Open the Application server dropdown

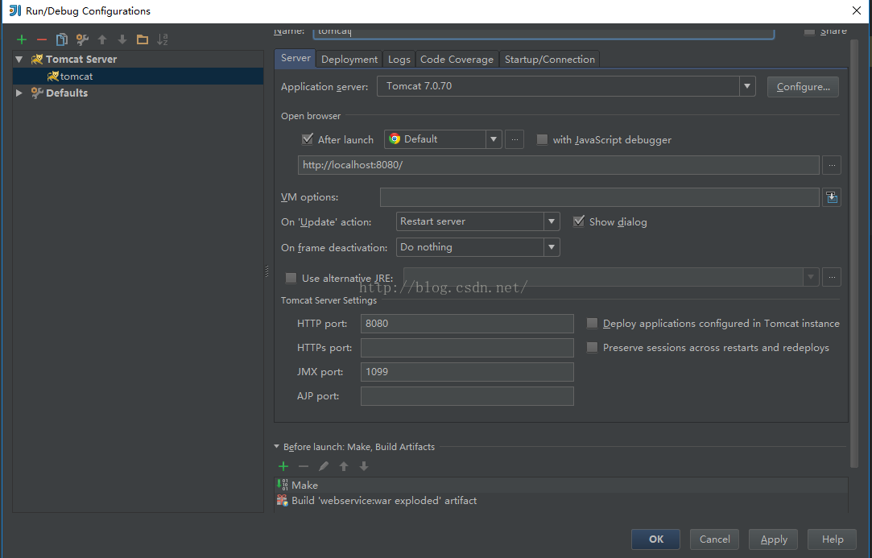[747, 86]
